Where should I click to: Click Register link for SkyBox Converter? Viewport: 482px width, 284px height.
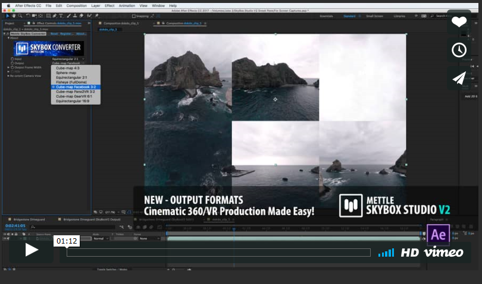(67, 34)
